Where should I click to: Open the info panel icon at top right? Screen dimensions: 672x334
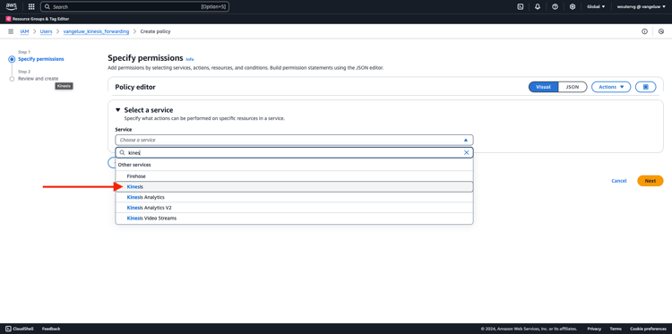(644, 31)
